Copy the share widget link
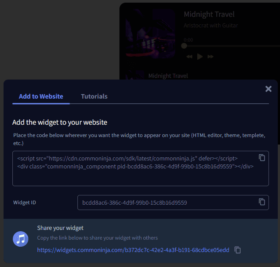Screen dimensions: 280x267 [x=238, y=250]
